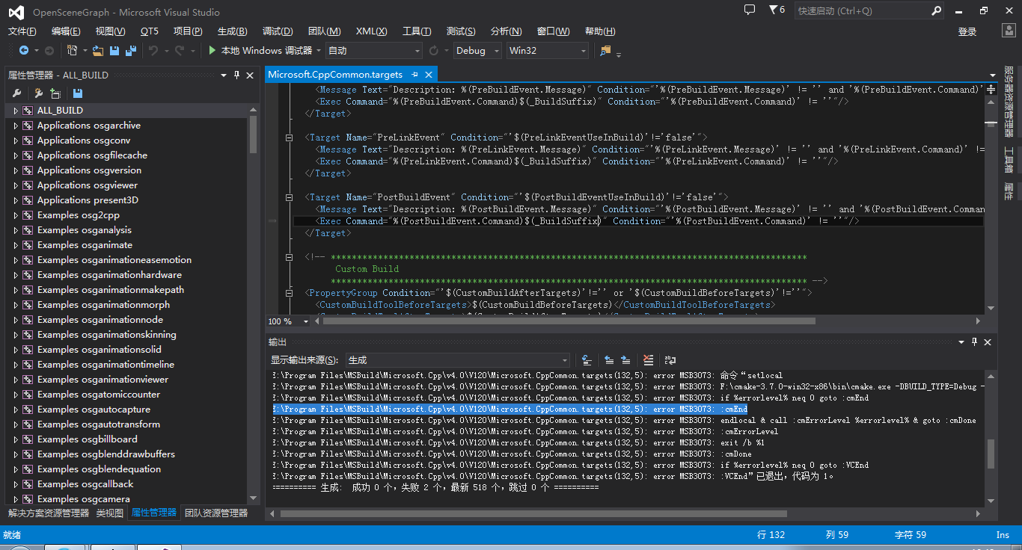Screen dimensions: 1022x550
Task: Click the Save All icon
Action: coord(131,50)
